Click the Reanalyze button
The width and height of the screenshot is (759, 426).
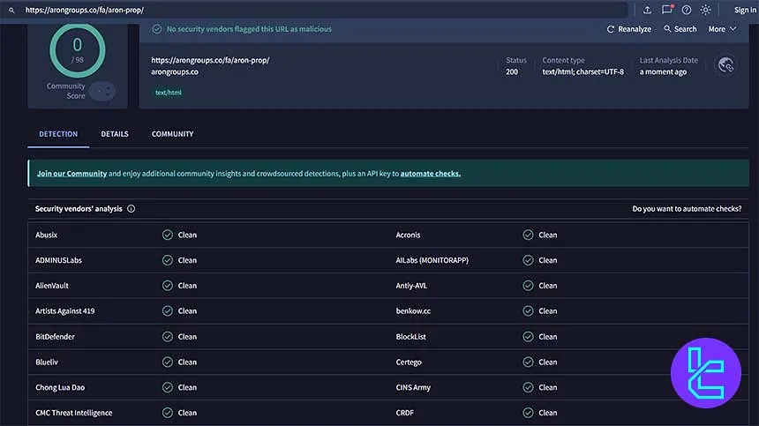(x=628, y=29)
